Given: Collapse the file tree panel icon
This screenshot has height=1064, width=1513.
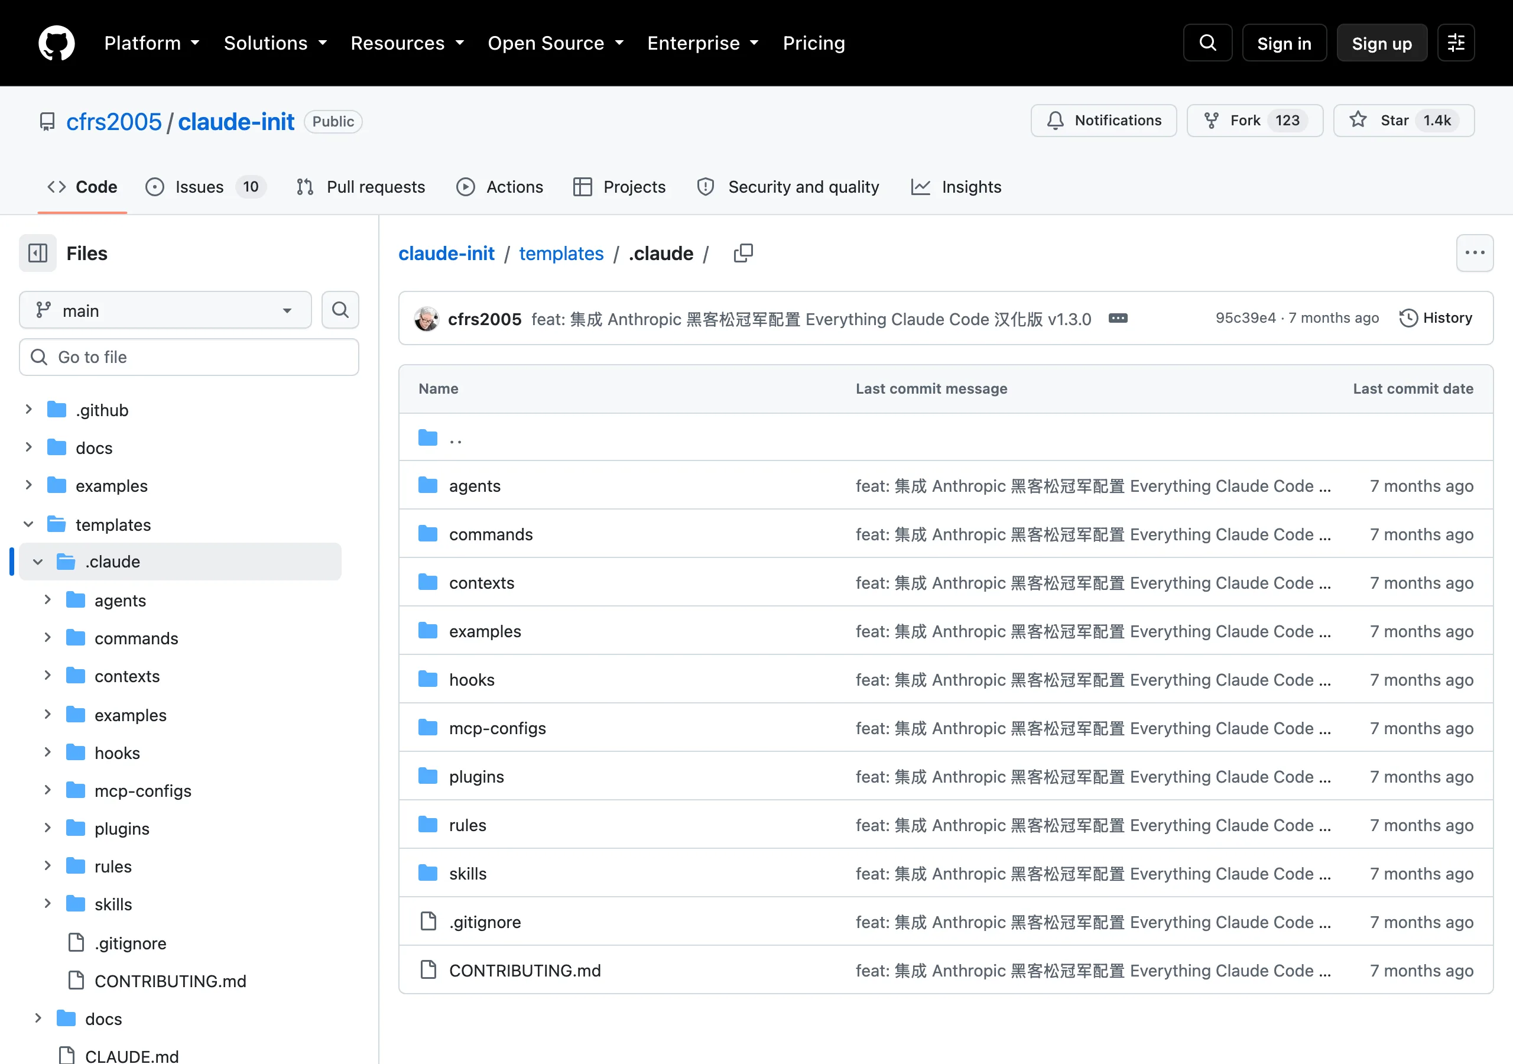Looking at the screenshot, I should pyautogui.click(x=38, y=253).
